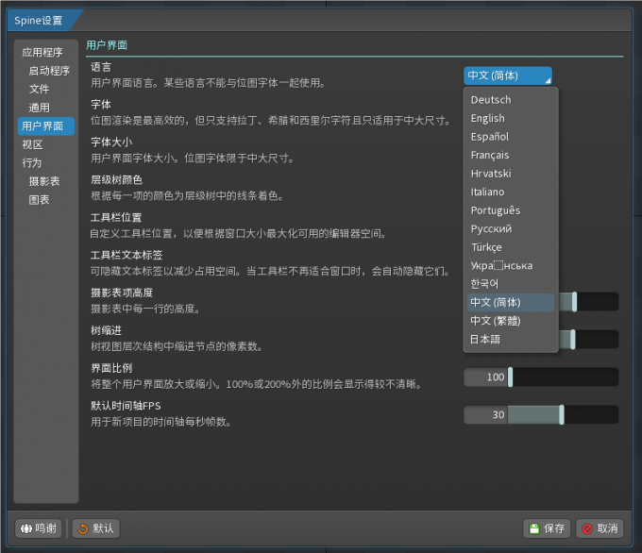Click the 树缩进 slider handle
Image resolution: width=642 pixels, height=553 pixels.
click(573, 340)
